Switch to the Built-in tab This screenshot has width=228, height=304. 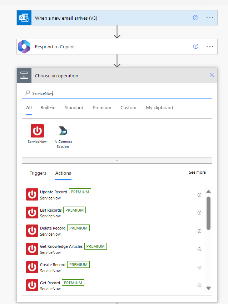[48, 108]
